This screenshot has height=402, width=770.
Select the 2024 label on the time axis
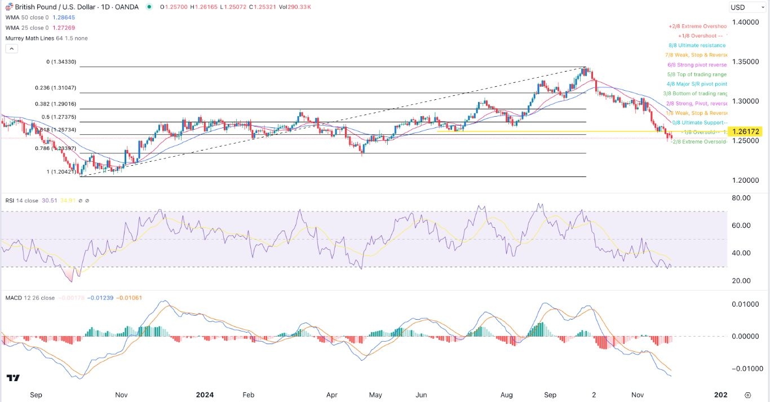tap(204, 395)
